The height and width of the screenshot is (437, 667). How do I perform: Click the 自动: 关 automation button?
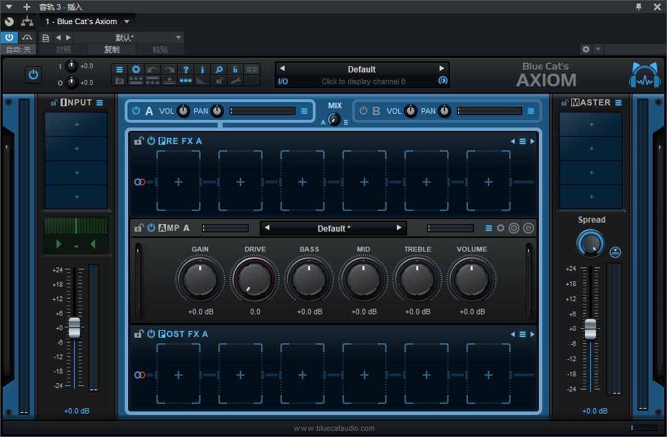(19, 50)
